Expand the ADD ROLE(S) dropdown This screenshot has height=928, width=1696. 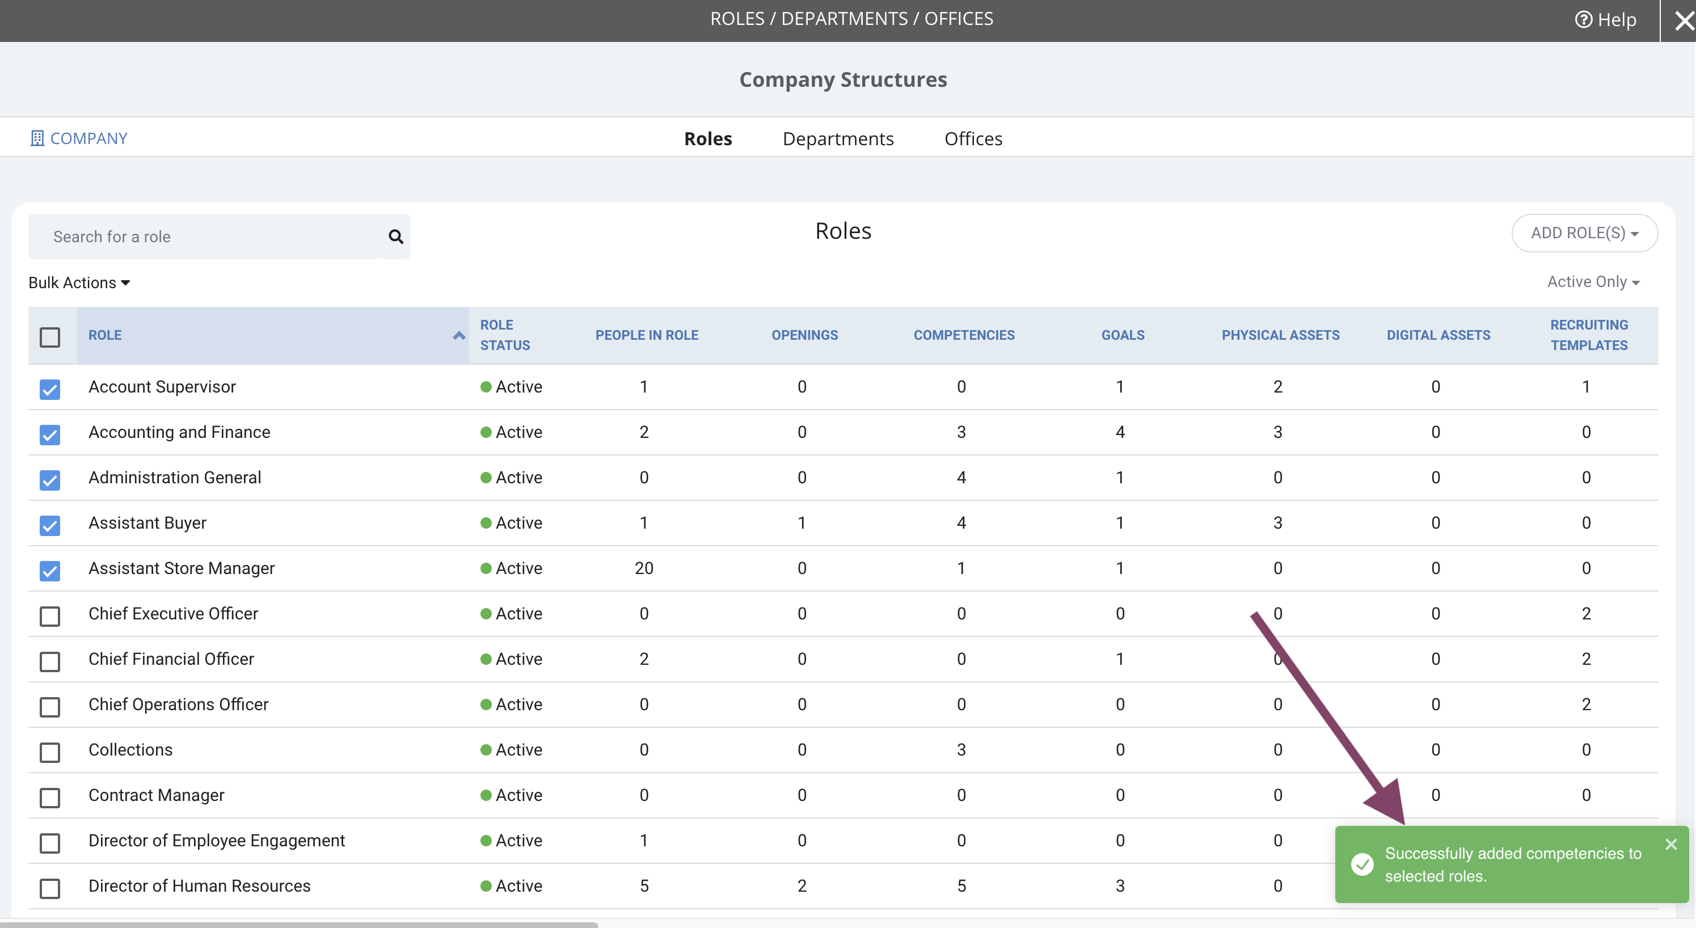coord(1584,233)
